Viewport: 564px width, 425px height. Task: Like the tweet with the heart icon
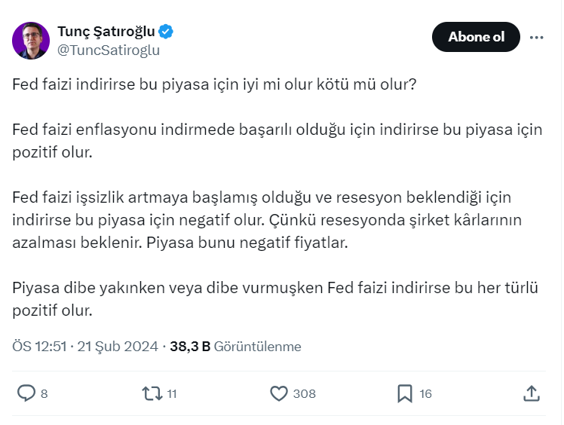coord(279,393)
